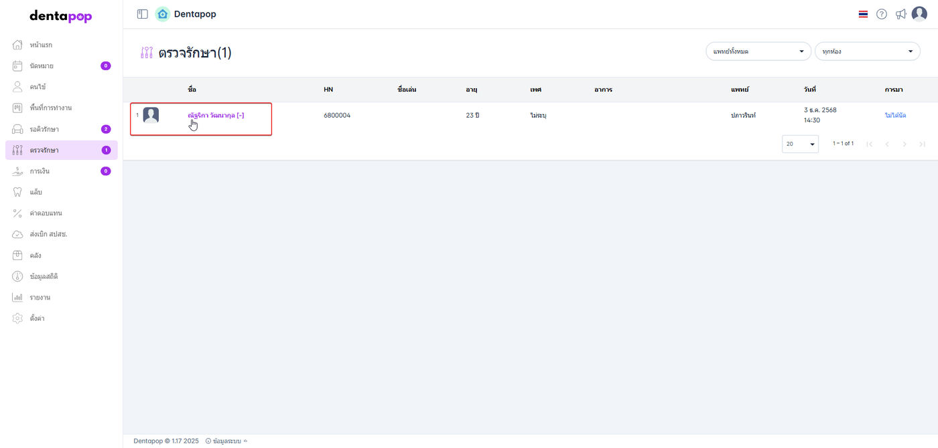Viewport: 938px width, 448px height.
Task: Click the การเงิน hand-with-coins icon
Action: tap(18, 171)
